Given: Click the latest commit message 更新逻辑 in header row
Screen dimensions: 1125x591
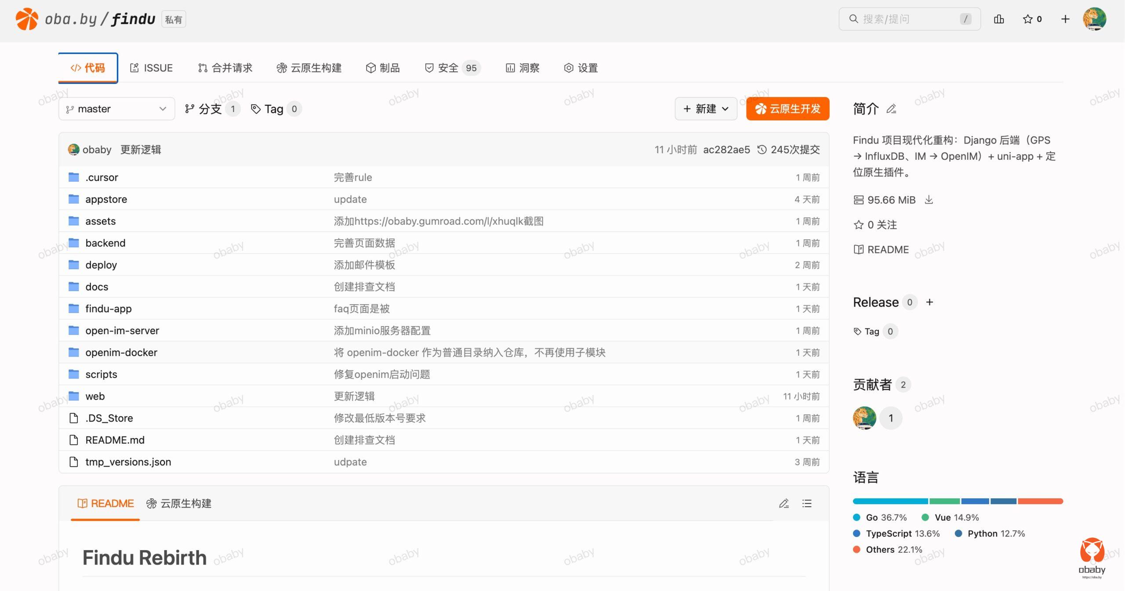Looking at the screenshot, I should [141, 150].
